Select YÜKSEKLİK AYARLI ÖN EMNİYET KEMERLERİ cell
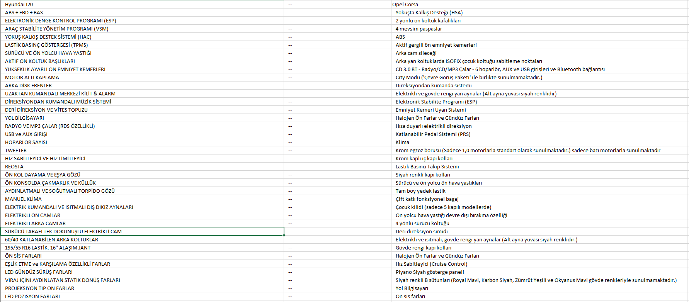The image size is (689, 302). click(x=142, y=69)
